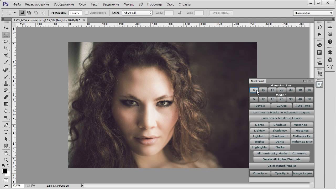Image resolution: width=336 pixels, height=189 pixels.
Task: Select the Crop tool
Action: tap(6, 55)
